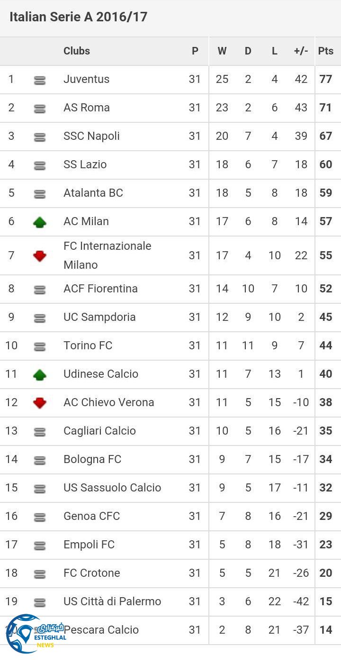This screenshot has width=341, height=664.
Task: Click the Pts column header
Action: click(326, 51)
